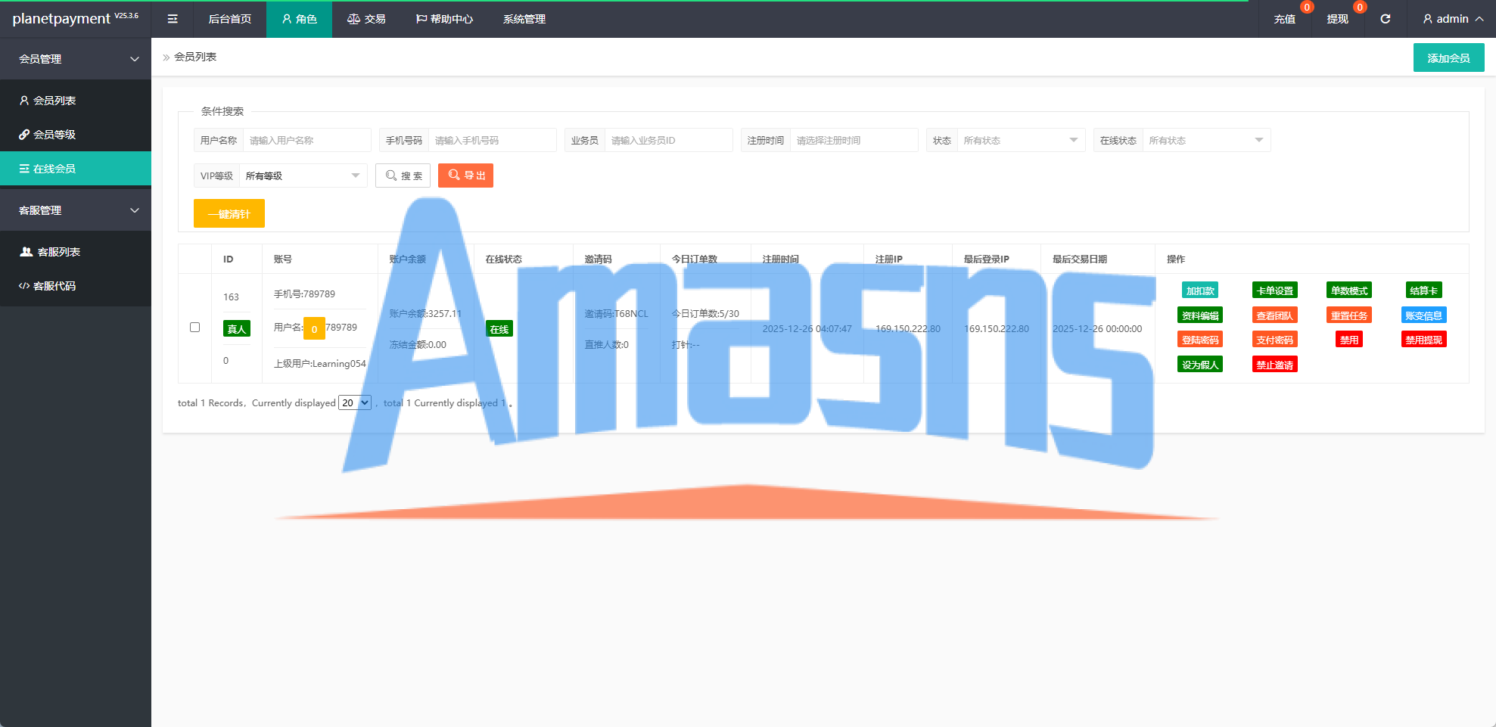The image size is (1496, 727).
Task: Click the 资料编辑 action button
Action: tap(1200, 315)
